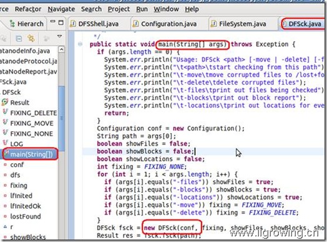Viewport: 327px width, 242px height.
Task: Click the showBlocks field square icon
Action: click(5, 237)
